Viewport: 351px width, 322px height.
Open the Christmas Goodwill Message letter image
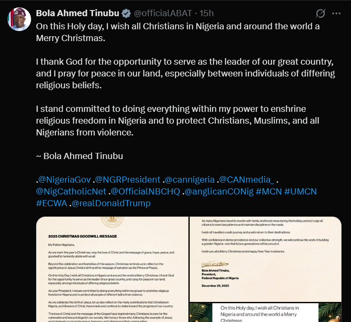112,269
